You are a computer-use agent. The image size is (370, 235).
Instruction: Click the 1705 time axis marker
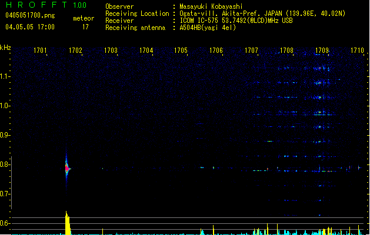tap(181, 51)
